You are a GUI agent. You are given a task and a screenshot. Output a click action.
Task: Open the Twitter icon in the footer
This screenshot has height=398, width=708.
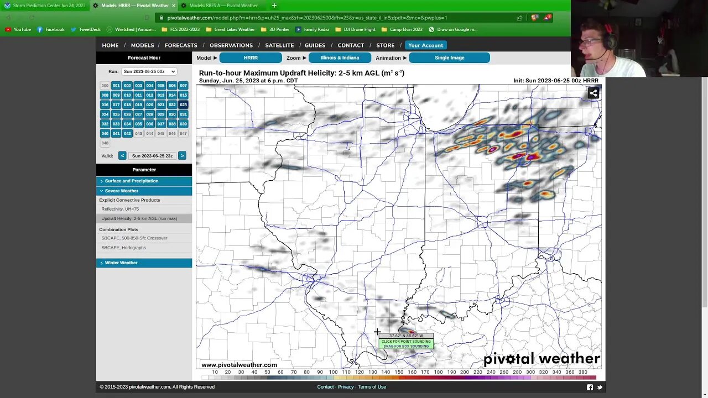point(599,387)
